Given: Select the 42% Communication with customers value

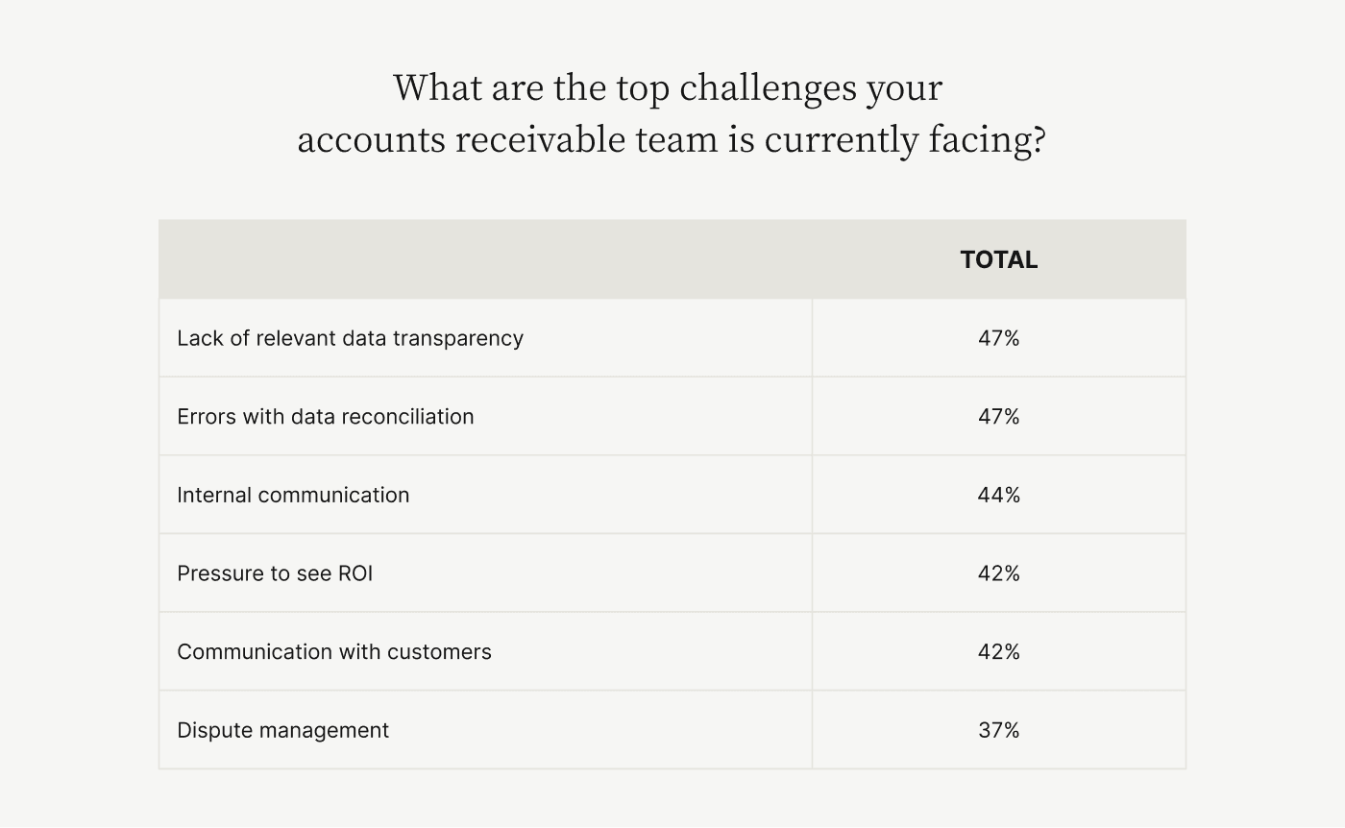Looking at the screenshot, I should click(998, 652).
